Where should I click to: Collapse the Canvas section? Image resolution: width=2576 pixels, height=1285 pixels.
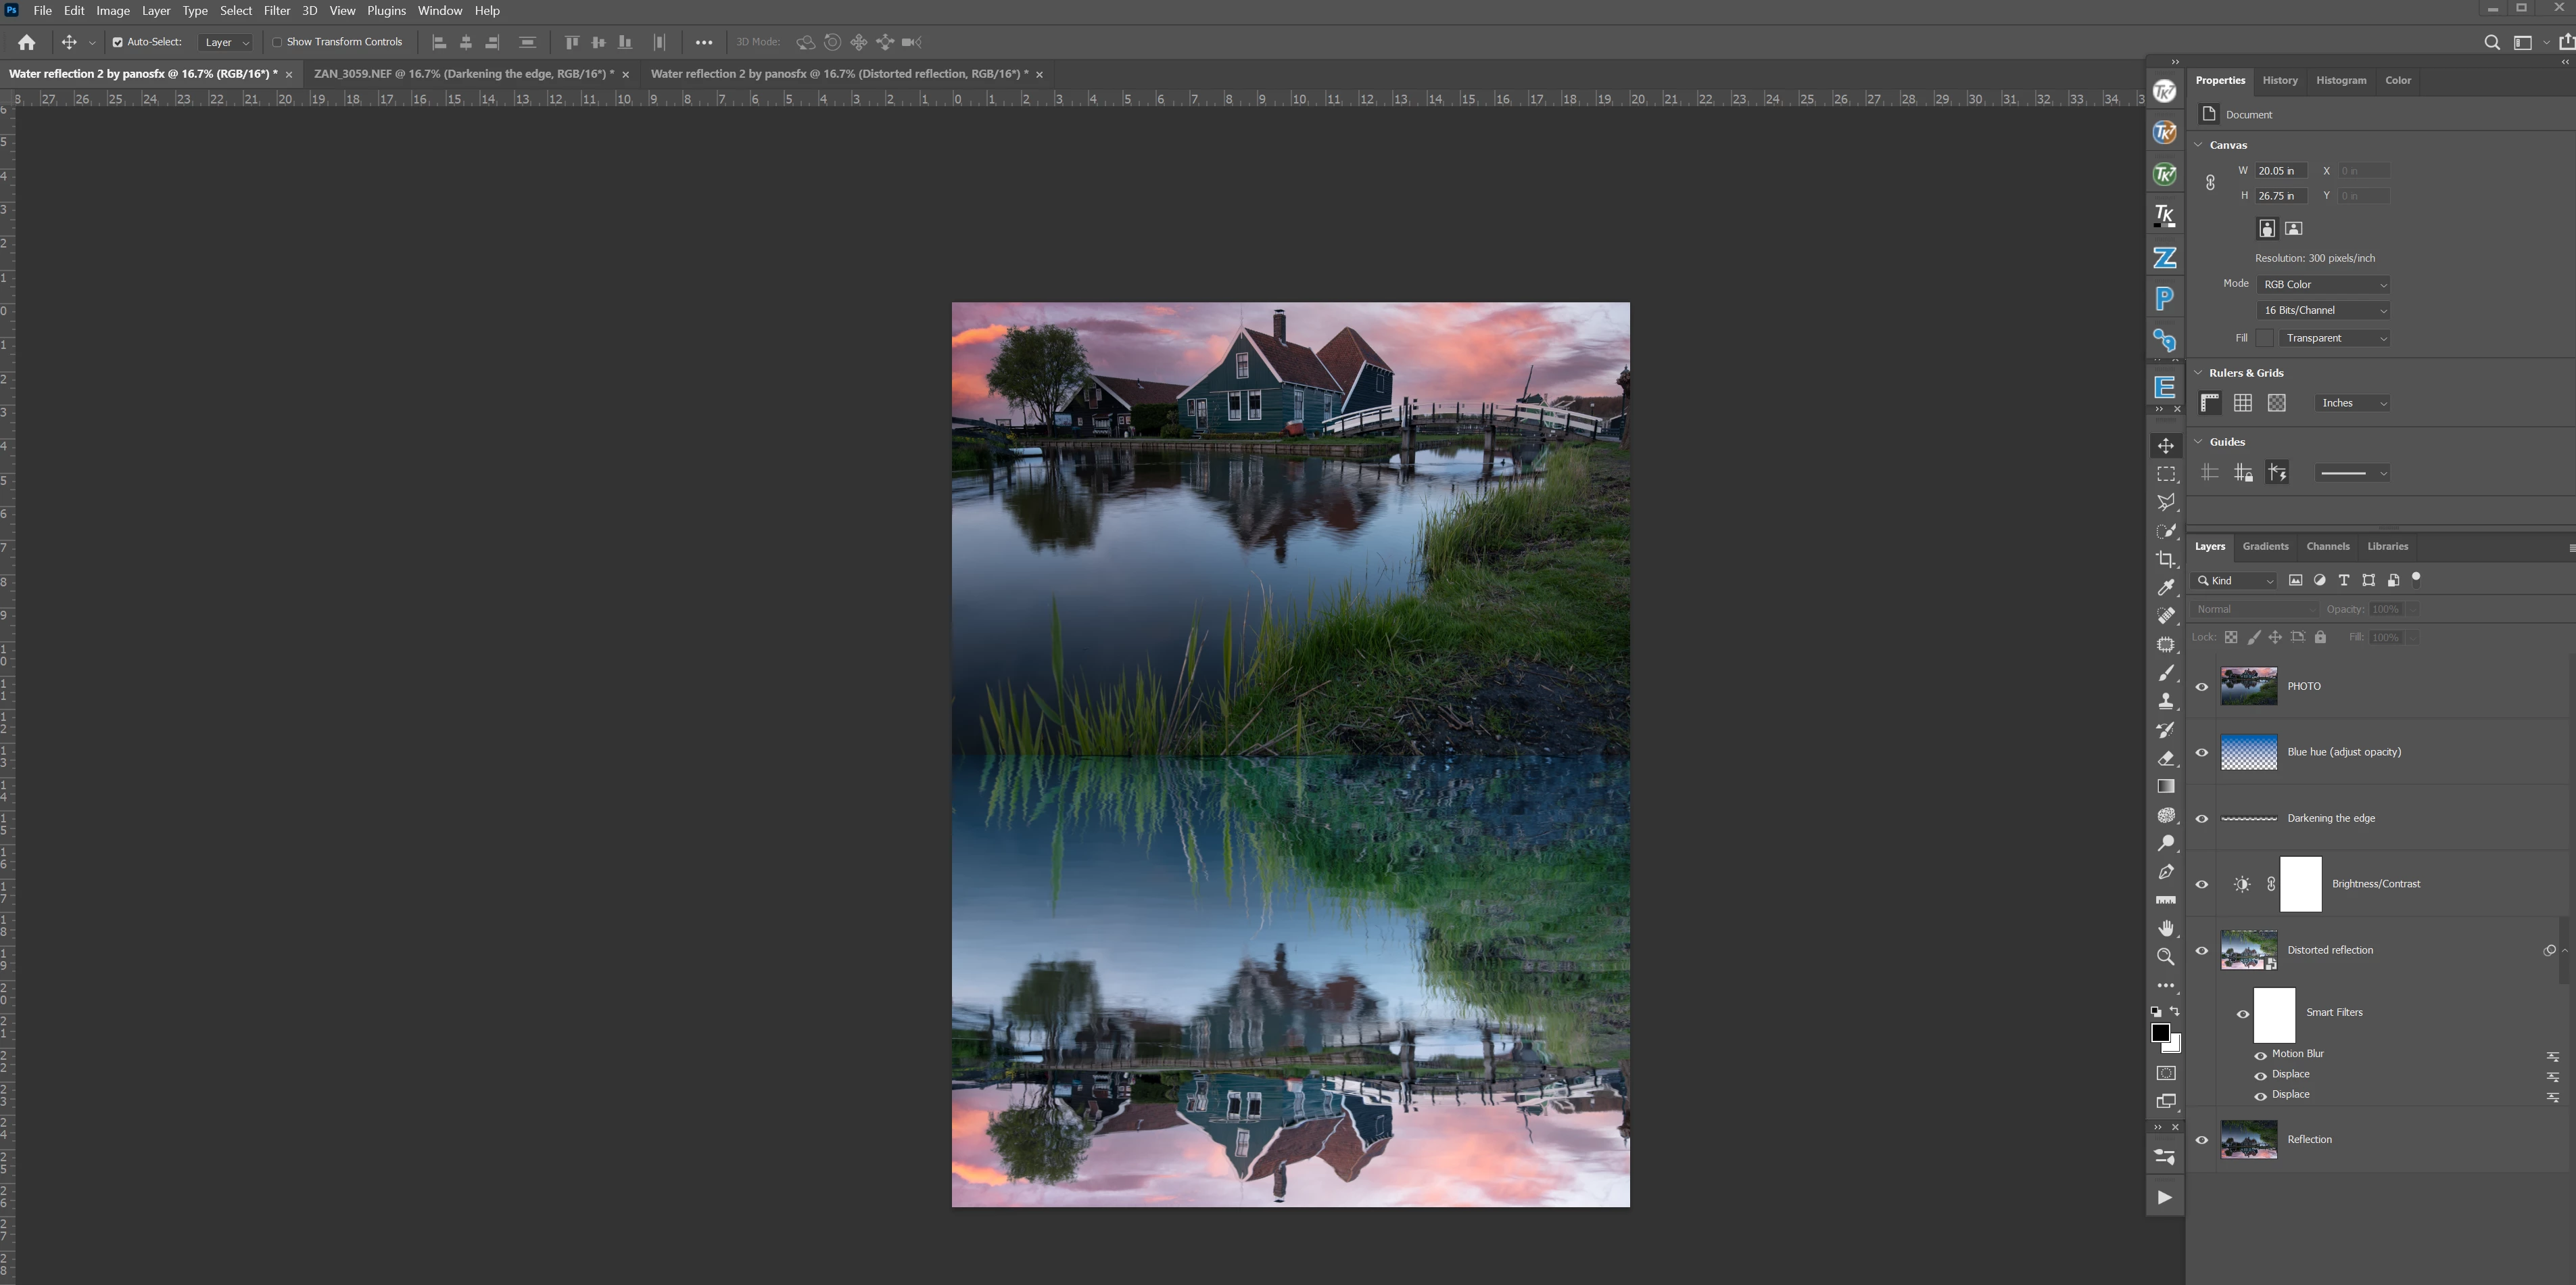2198,145
